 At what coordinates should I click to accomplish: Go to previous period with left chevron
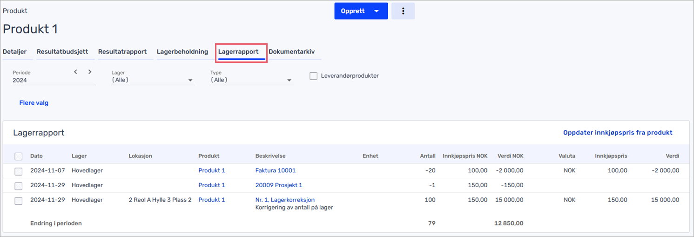click(75, 72)
